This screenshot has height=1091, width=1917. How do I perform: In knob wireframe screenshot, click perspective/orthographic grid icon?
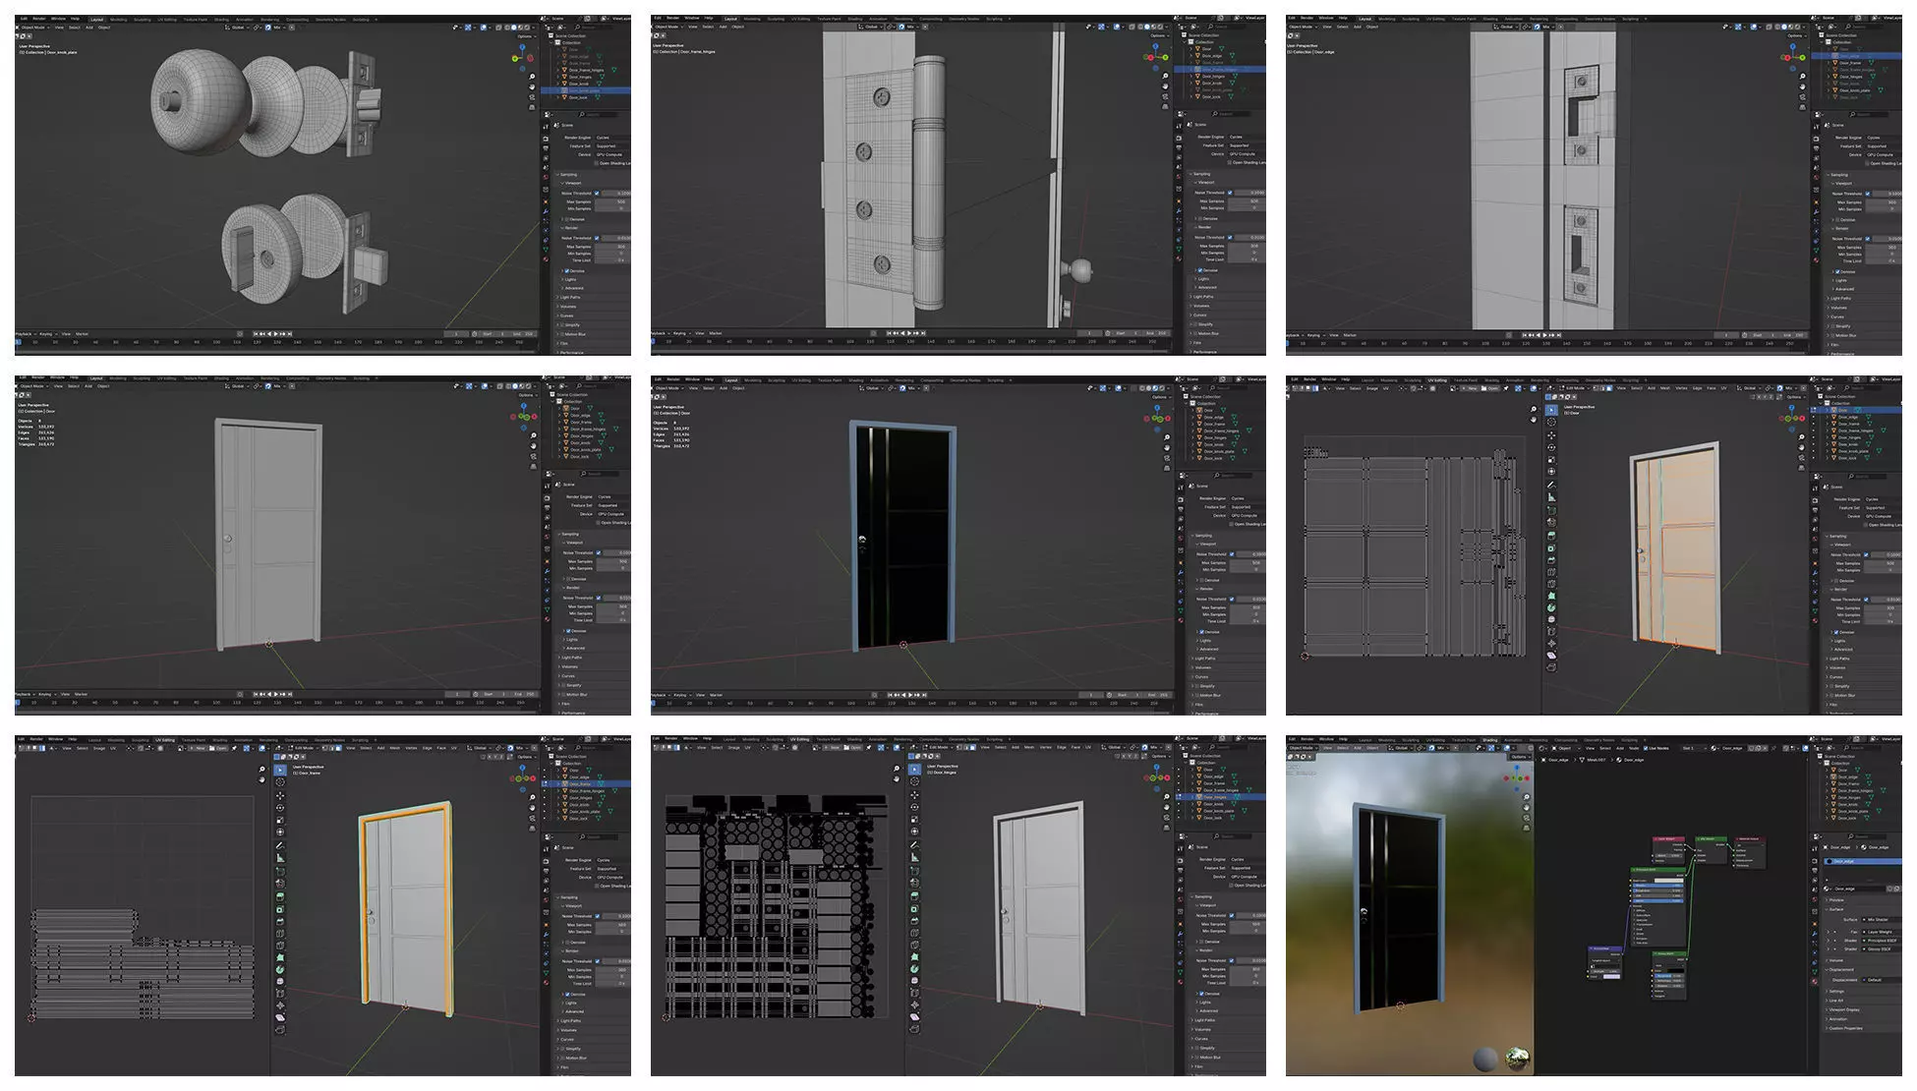coord(532,107)
